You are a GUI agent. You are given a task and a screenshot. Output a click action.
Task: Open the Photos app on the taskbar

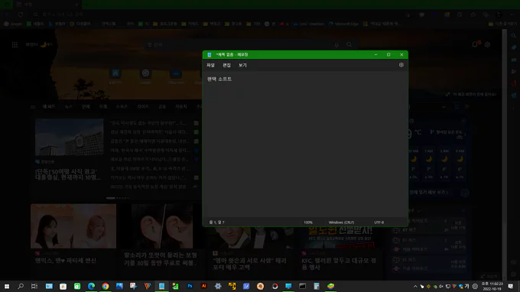[119, 286]
